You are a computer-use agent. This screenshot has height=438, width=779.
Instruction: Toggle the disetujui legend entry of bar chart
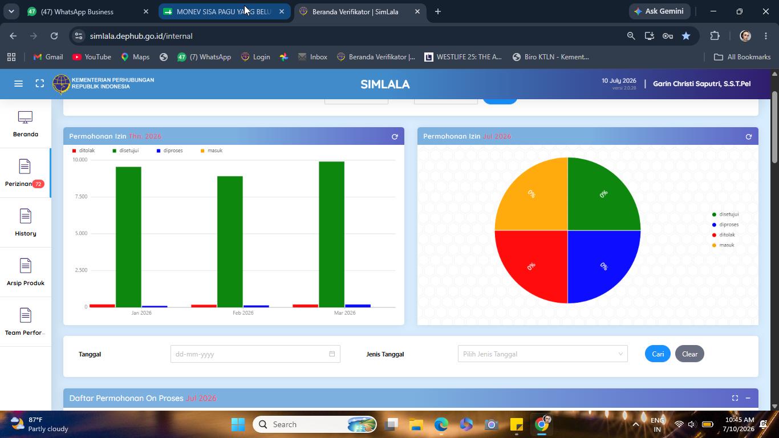(125, 151)
